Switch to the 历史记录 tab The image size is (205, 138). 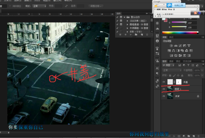click(x=187, y=61)
